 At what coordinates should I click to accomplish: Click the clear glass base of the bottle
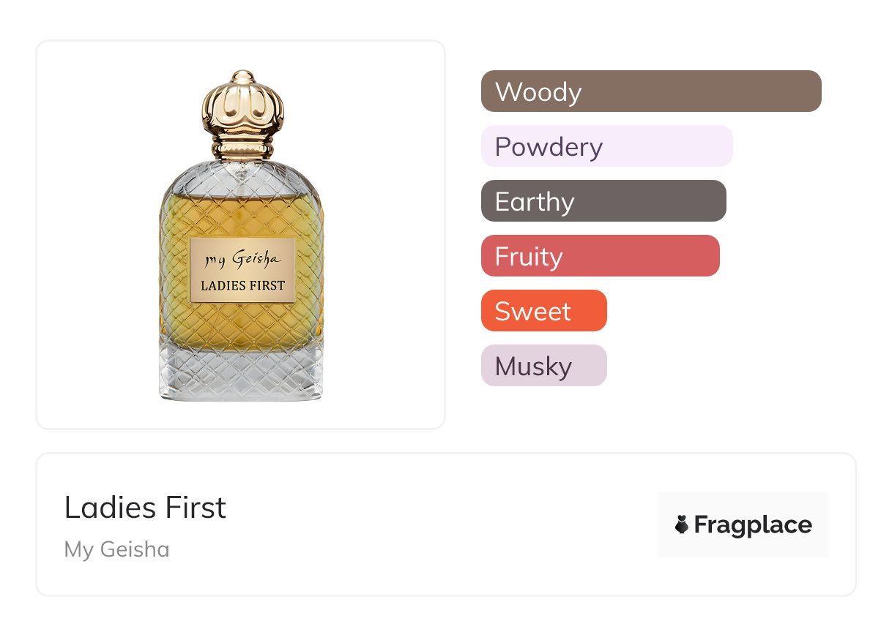point(241,377)
